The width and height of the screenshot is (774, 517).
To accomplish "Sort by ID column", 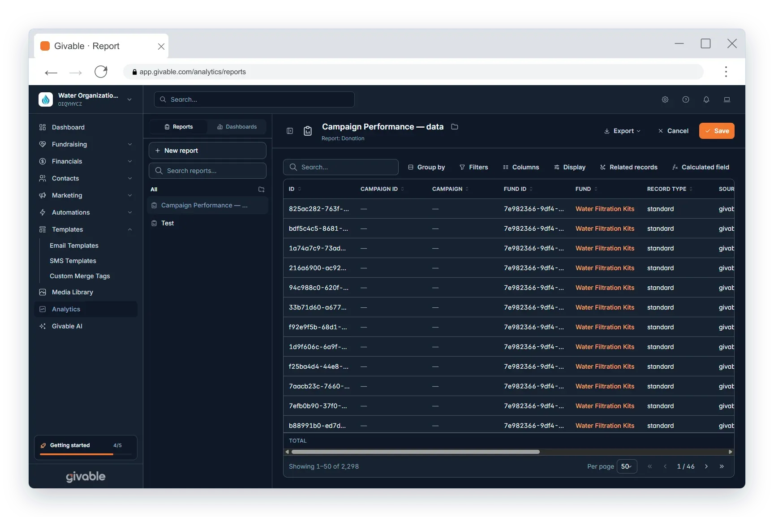I will pos(295,189).
